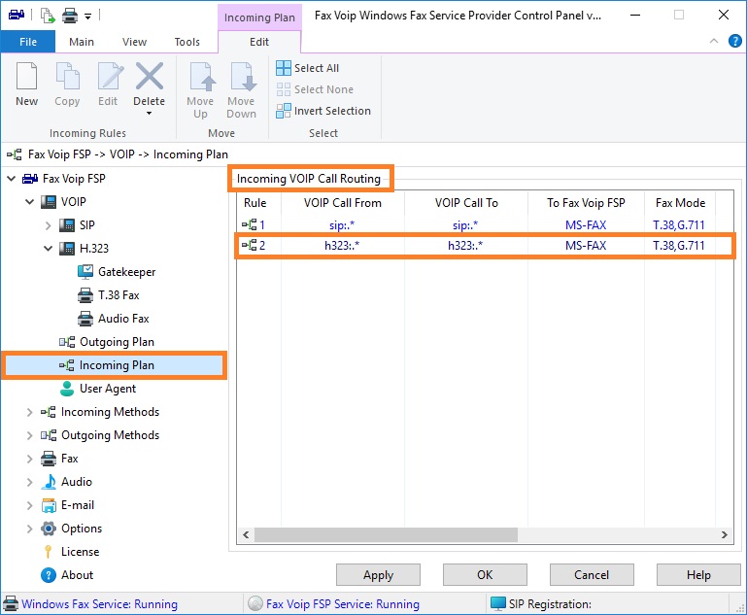
Task: Click the New incoming rule icon
Action: click(26, 76)
